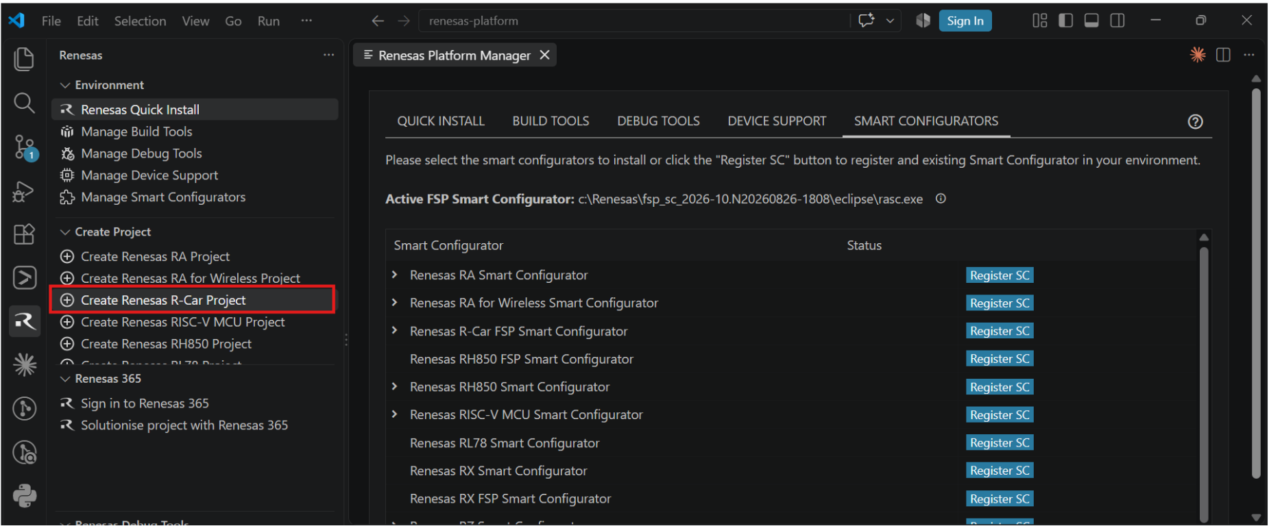
Task: Toggle the primary side bar layout icon
Action: (1065, 21)
